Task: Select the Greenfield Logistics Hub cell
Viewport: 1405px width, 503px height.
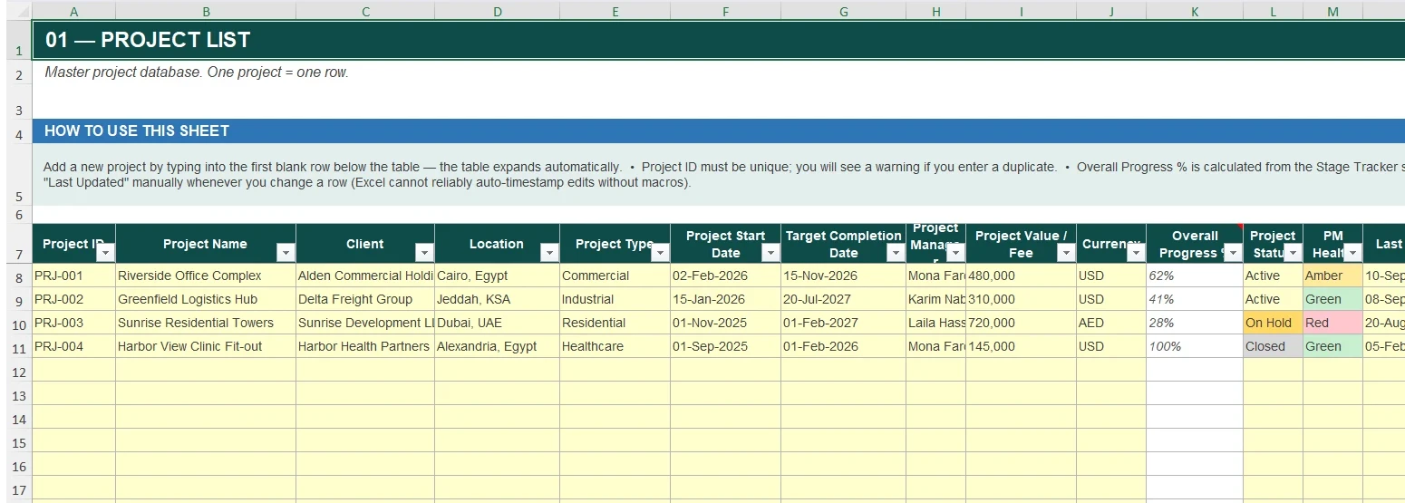Action: 206,299
